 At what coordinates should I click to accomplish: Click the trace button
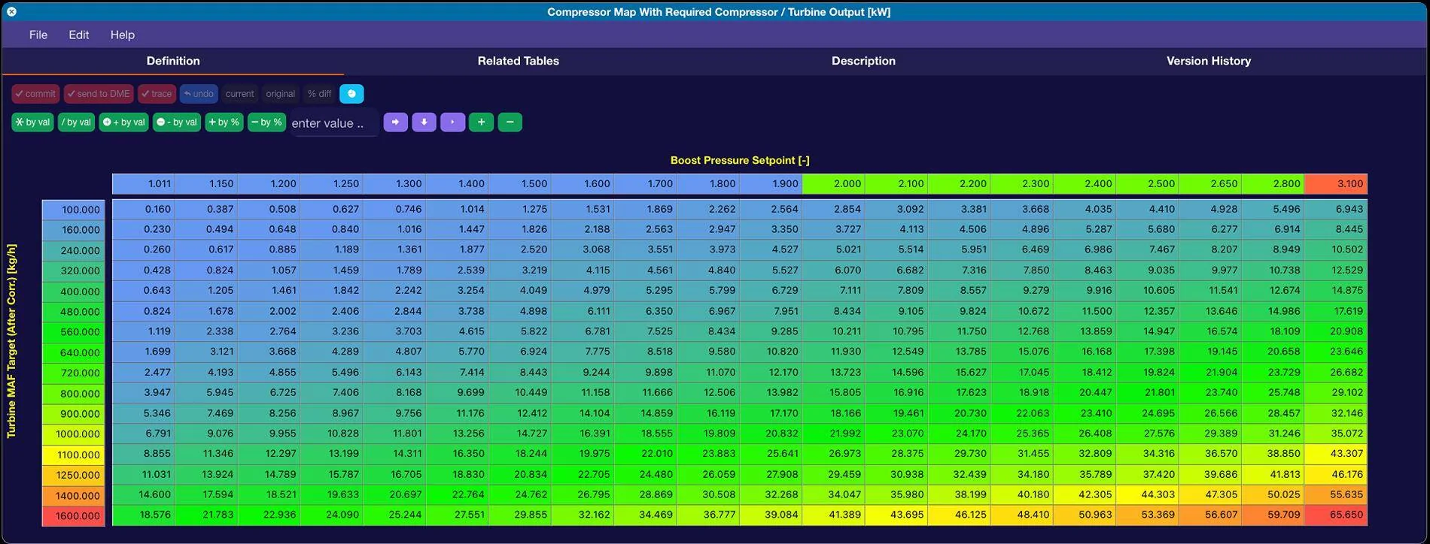click(x=157, y=94)
